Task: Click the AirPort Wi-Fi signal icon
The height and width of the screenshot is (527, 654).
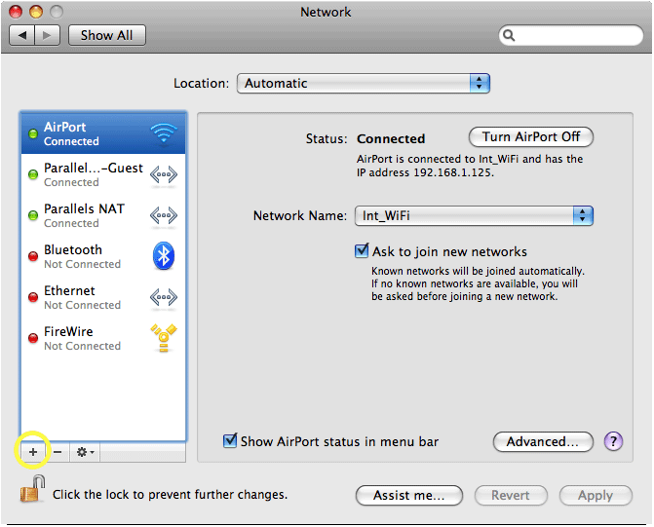Action: 163,133
